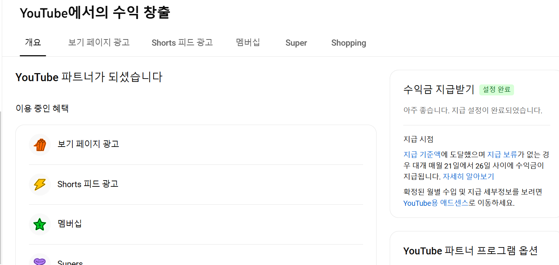This screenshot has height=265, width=559.
Task: Click the 지급 보류 link
Action: coord(502,155)
